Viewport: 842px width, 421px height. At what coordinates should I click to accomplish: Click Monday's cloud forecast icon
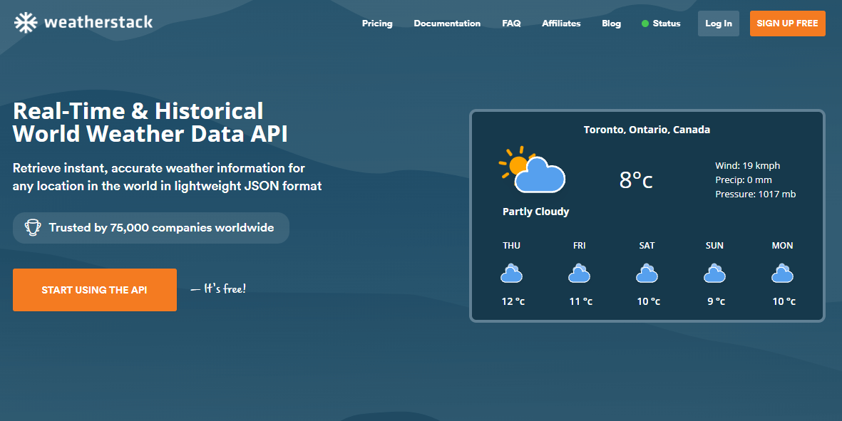tap(782, 274)
